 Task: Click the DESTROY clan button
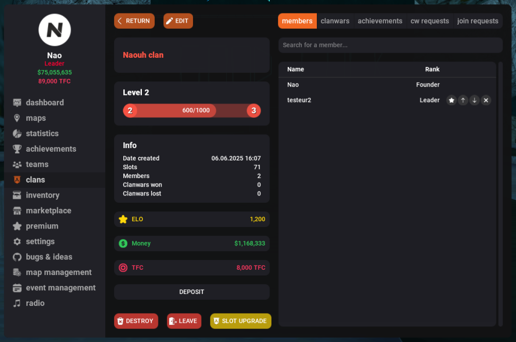coord(136,321)
